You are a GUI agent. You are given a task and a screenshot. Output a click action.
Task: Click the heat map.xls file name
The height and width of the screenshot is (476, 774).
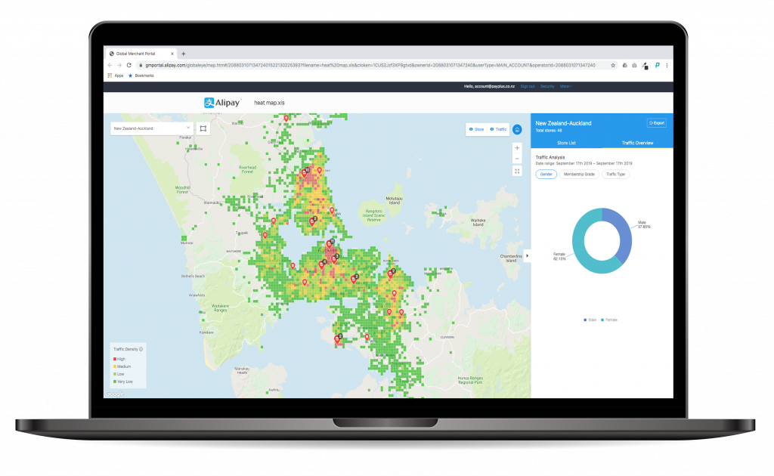[x=269, y=103]
